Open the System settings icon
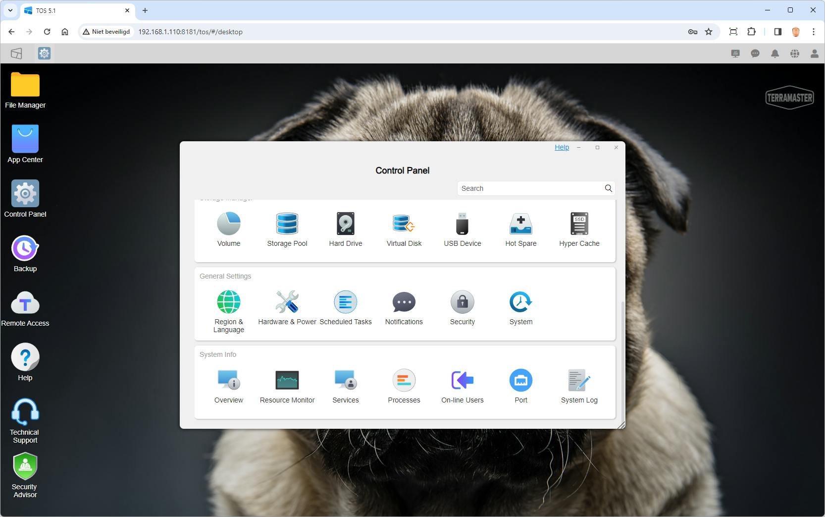 (x=521, y=308)
